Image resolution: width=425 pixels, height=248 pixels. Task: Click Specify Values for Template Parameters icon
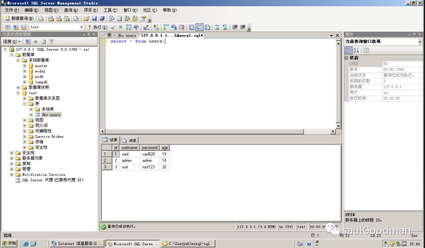point(156,27)
